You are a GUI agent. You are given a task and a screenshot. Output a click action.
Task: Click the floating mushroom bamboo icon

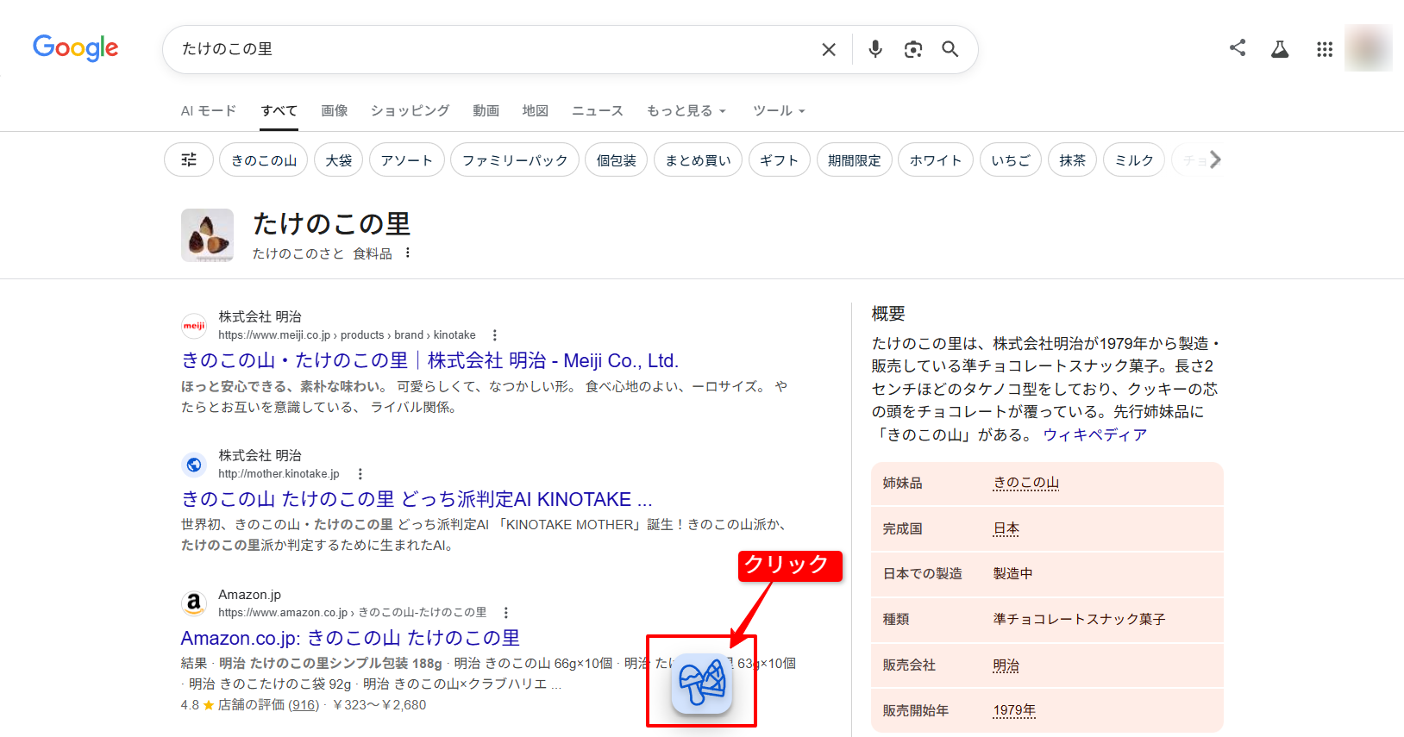tap(702, 684)
